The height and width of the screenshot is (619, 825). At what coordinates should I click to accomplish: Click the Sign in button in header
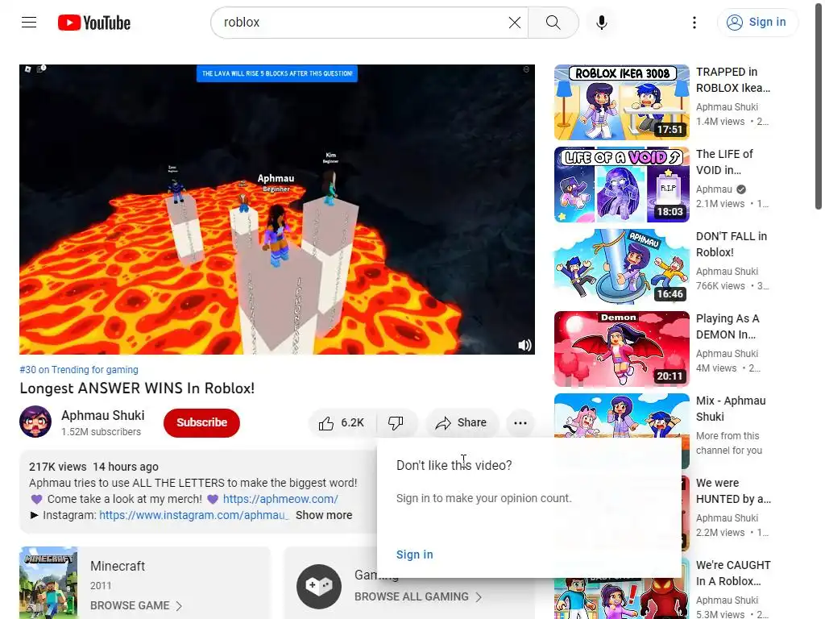(x=757, y=22)
